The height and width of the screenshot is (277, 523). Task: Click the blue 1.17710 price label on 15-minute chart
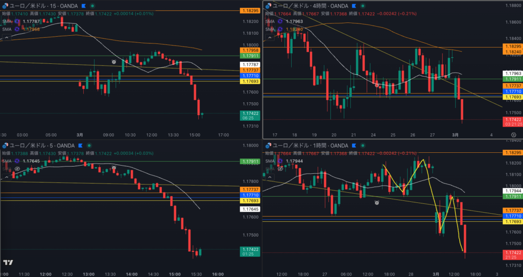pos(250,76)
